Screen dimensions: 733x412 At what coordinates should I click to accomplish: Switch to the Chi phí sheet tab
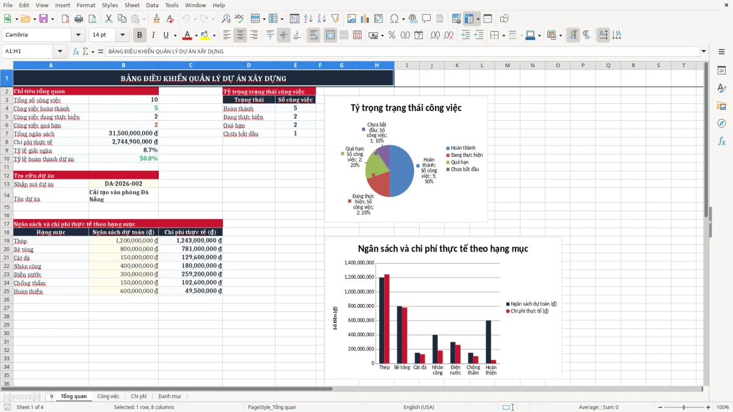click(x=139, y=396)
